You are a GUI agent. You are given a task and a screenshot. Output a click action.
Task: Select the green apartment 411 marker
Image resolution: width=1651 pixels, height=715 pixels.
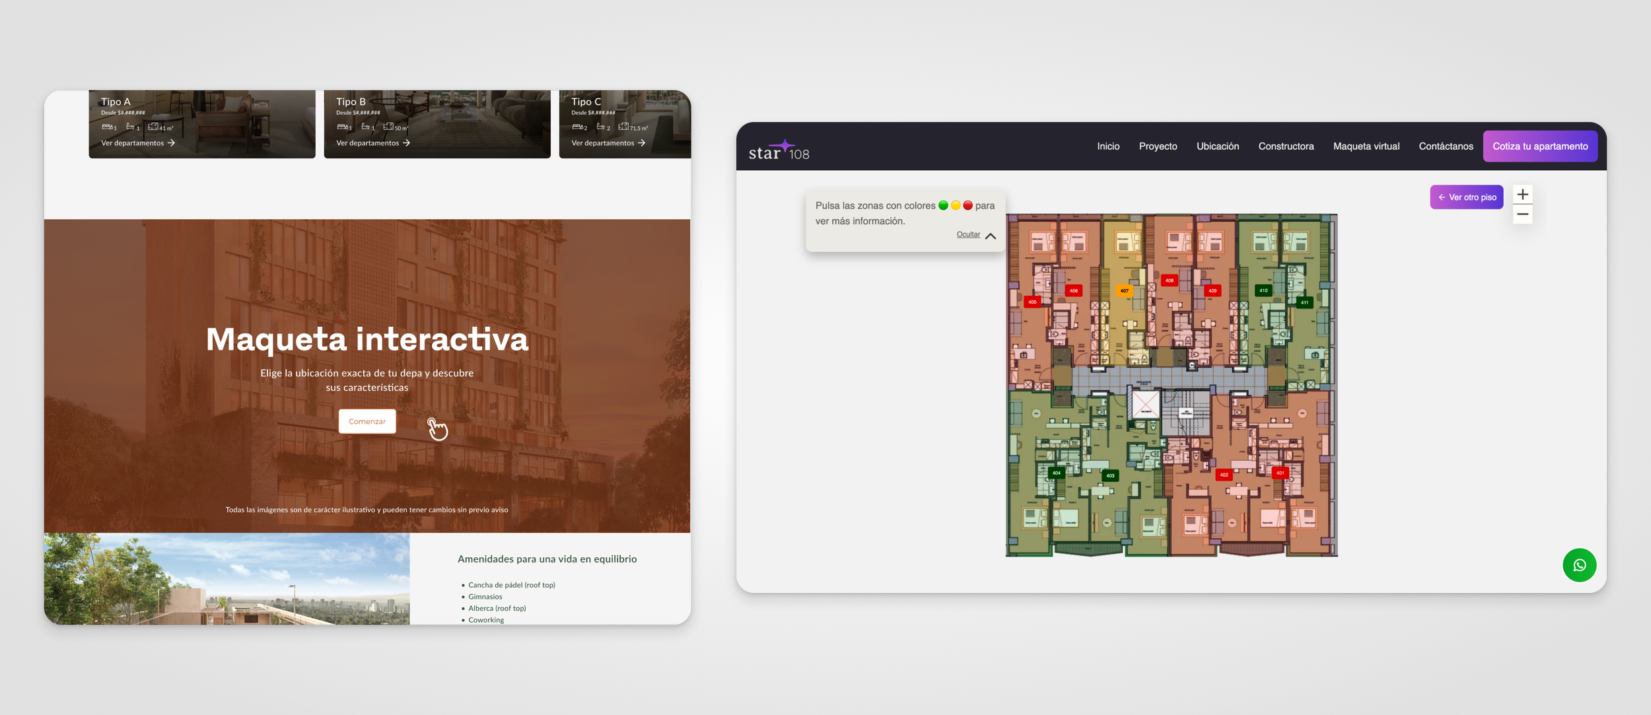[1304, 302]
